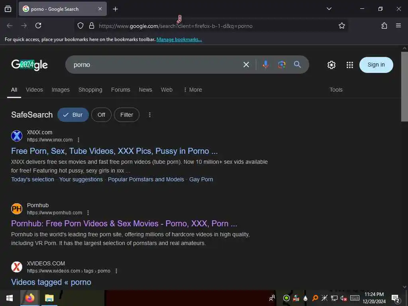Screen dimensions: 408x306
Task: Go forward with the forward arrow
Action: (24, 25)
